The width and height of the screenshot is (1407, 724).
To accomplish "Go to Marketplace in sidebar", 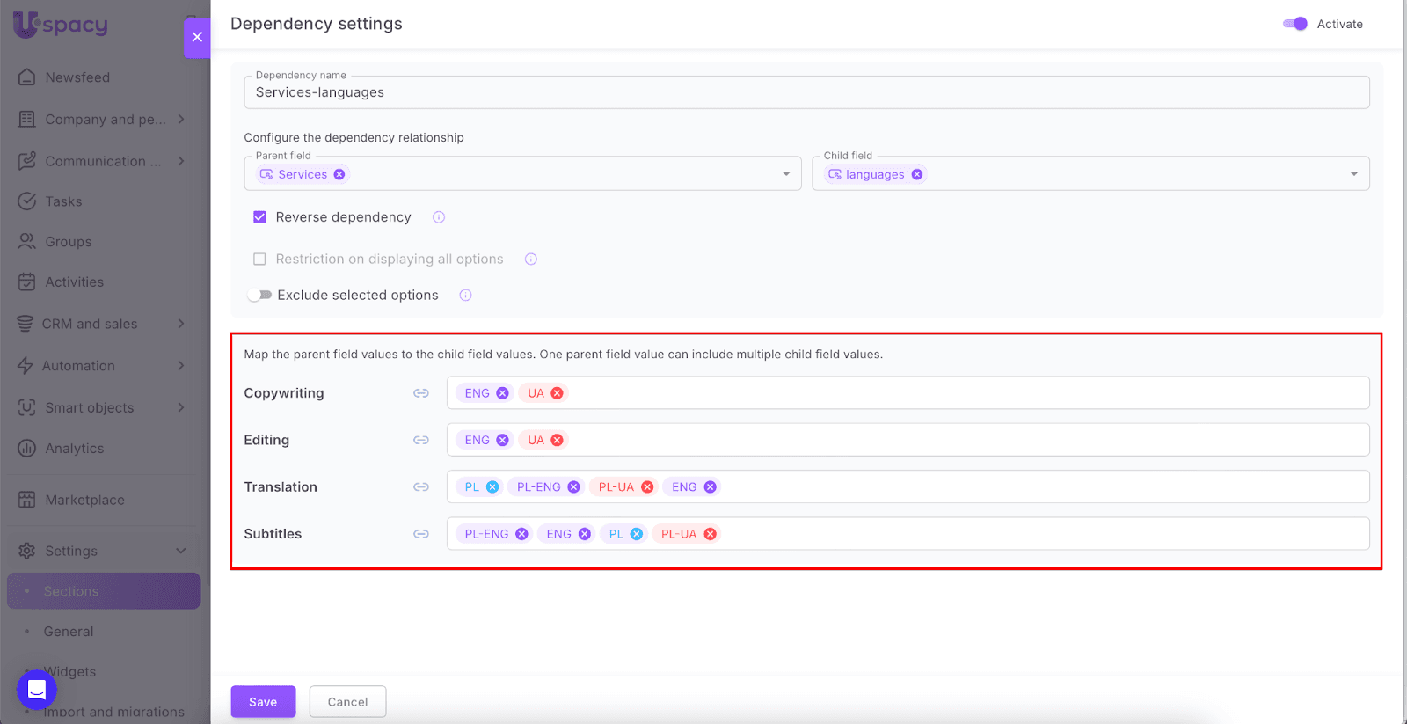I will coord(84,500).
